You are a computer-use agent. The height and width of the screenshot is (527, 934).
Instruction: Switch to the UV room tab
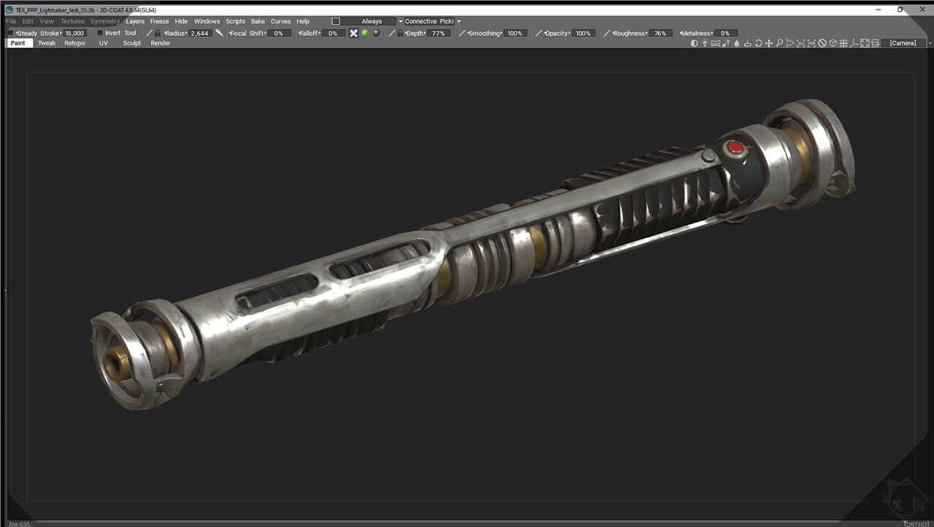104,43
